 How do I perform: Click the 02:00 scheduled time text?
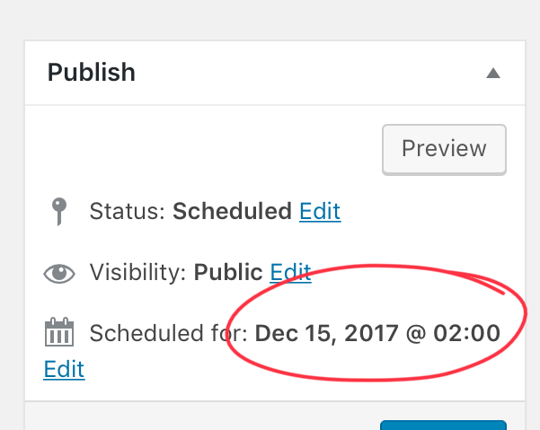click(466, 334)
